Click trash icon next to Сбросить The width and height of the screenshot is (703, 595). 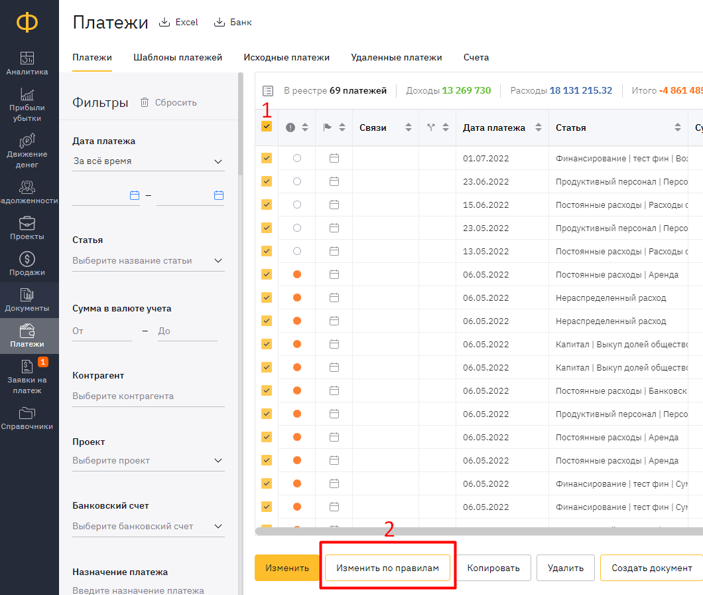[x=145, y=102]
